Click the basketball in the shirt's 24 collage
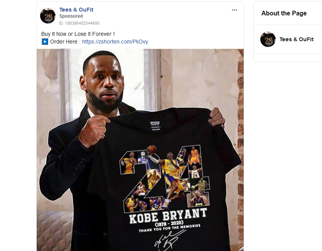Viewport: 322px width, 251px height. [x=152, y=149]
